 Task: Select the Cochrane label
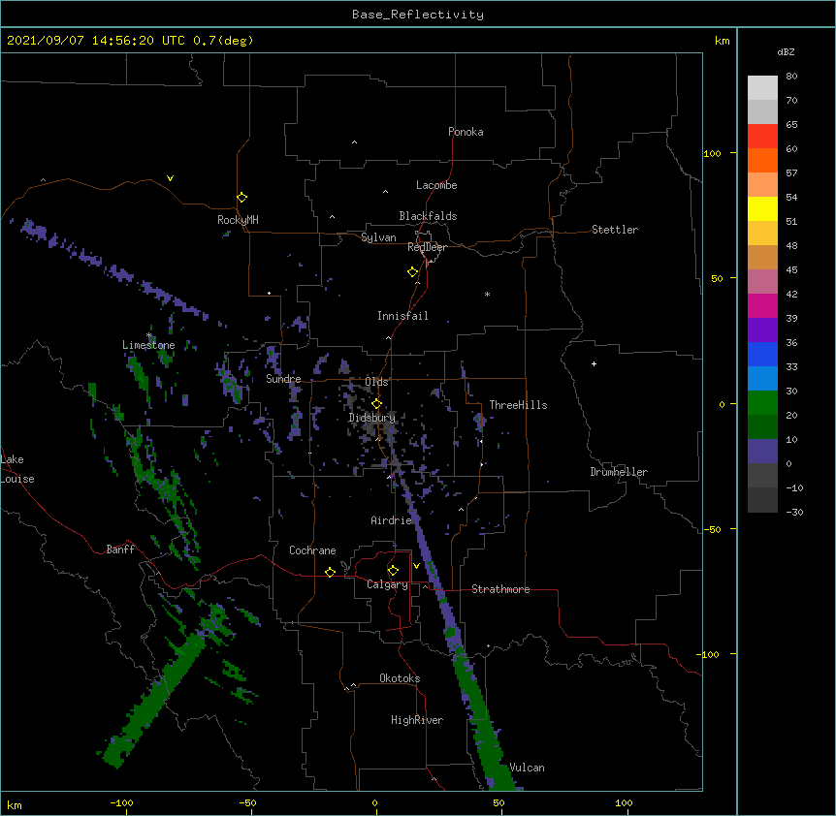[312, 550]
